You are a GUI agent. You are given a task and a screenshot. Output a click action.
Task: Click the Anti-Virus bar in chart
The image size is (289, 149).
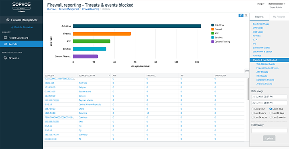tap(137, 26)
